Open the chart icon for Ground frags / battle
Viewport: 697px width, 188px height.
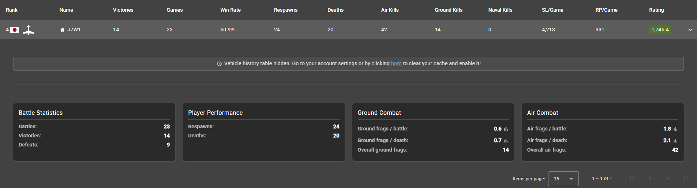pyautogui.click(x=506, y=129)
